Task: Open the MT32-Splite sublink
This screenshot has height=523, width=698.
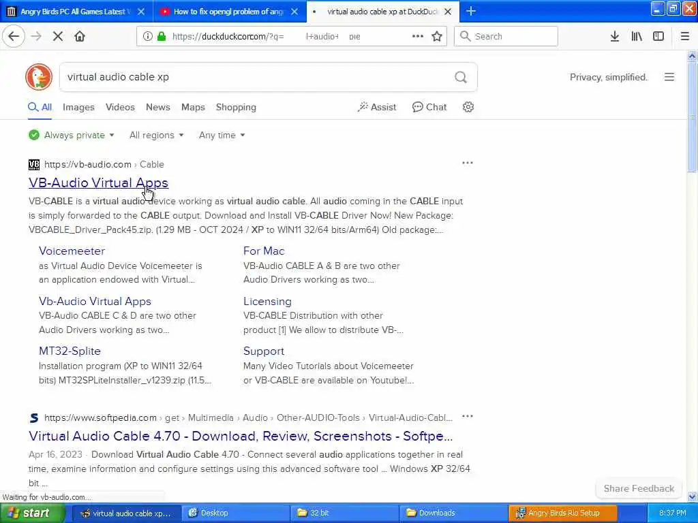Action: (70, 351)
